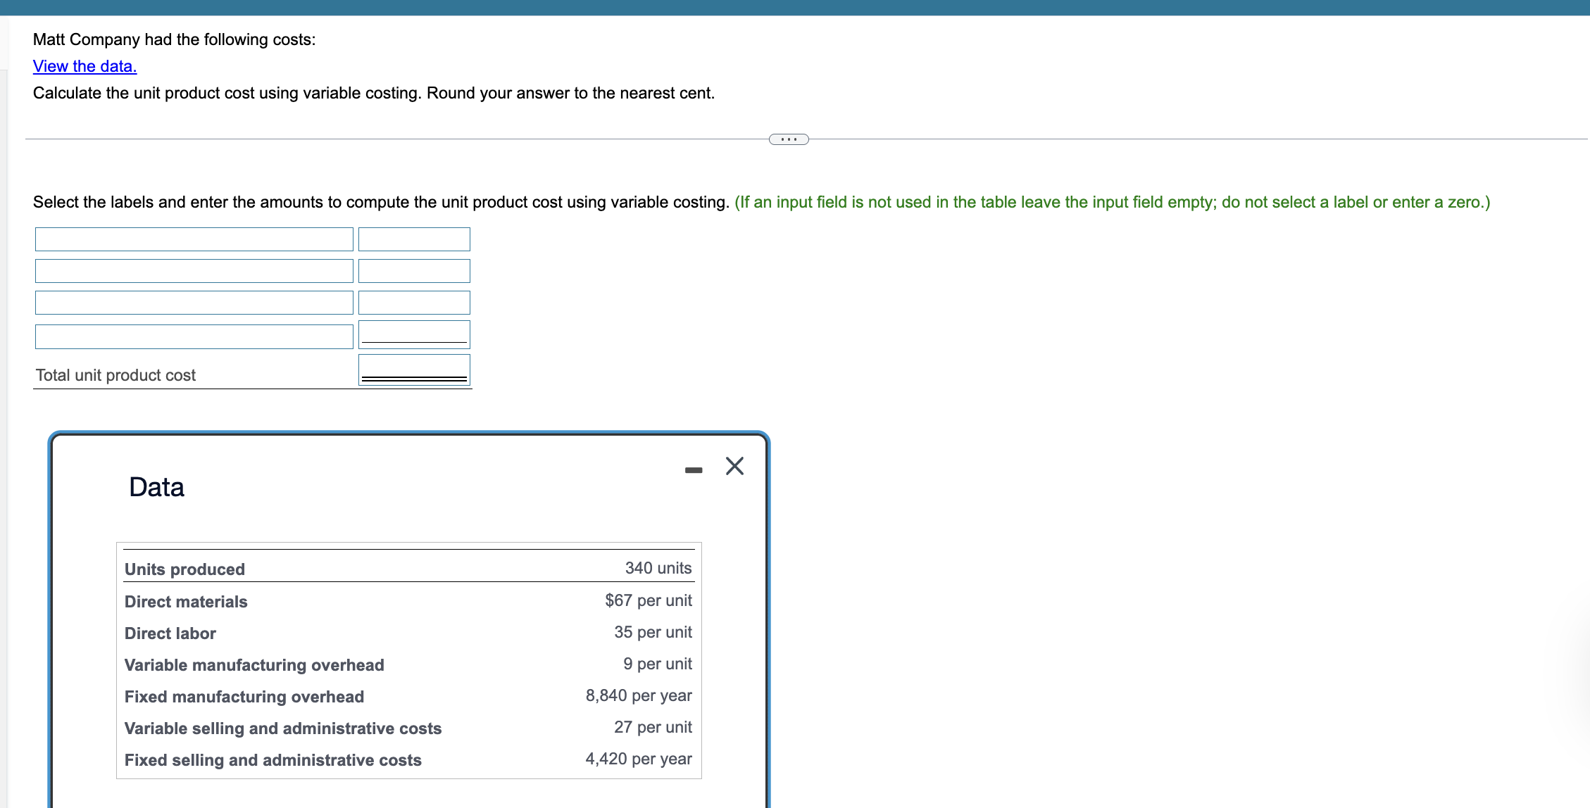Click the Variable manufacturing overhead row
1590x808 pixels.
(x=254, y=665)
